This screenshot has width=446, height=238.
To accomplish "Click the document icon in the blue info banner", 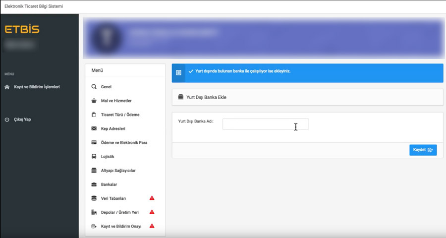I will pos(178,73).
